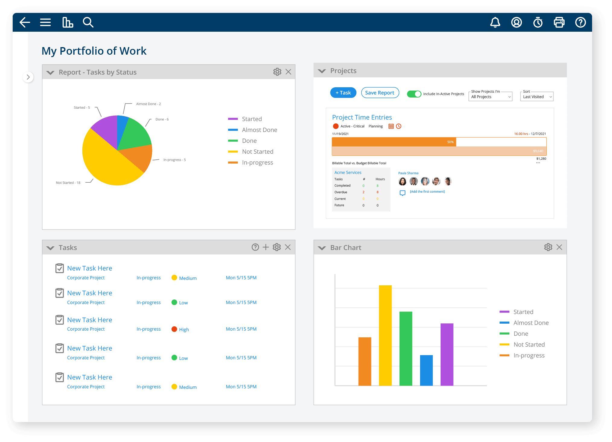The width and height of the screenshot is (612, 442).
Task: Open settings gear of Tasks by Status report
Action: pyautogui.click(x=277, y=72)
